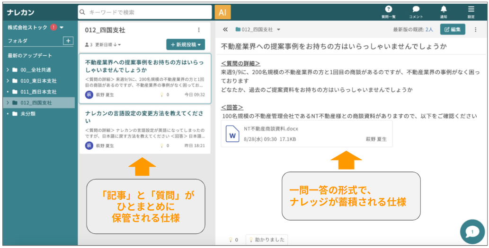This screenshot has width=489, height=248.
Task: Expand the 012_四国支社 folder arrow
Action: [8, 103]
